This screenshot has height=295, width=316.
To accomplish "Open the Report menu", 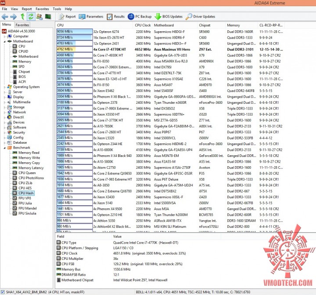I will tap(27, 9).
